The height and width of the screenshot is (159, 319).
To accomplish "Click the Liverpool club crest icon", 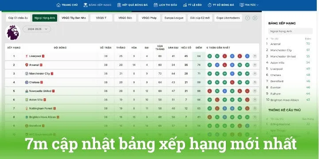I will (x=27, y=56).
